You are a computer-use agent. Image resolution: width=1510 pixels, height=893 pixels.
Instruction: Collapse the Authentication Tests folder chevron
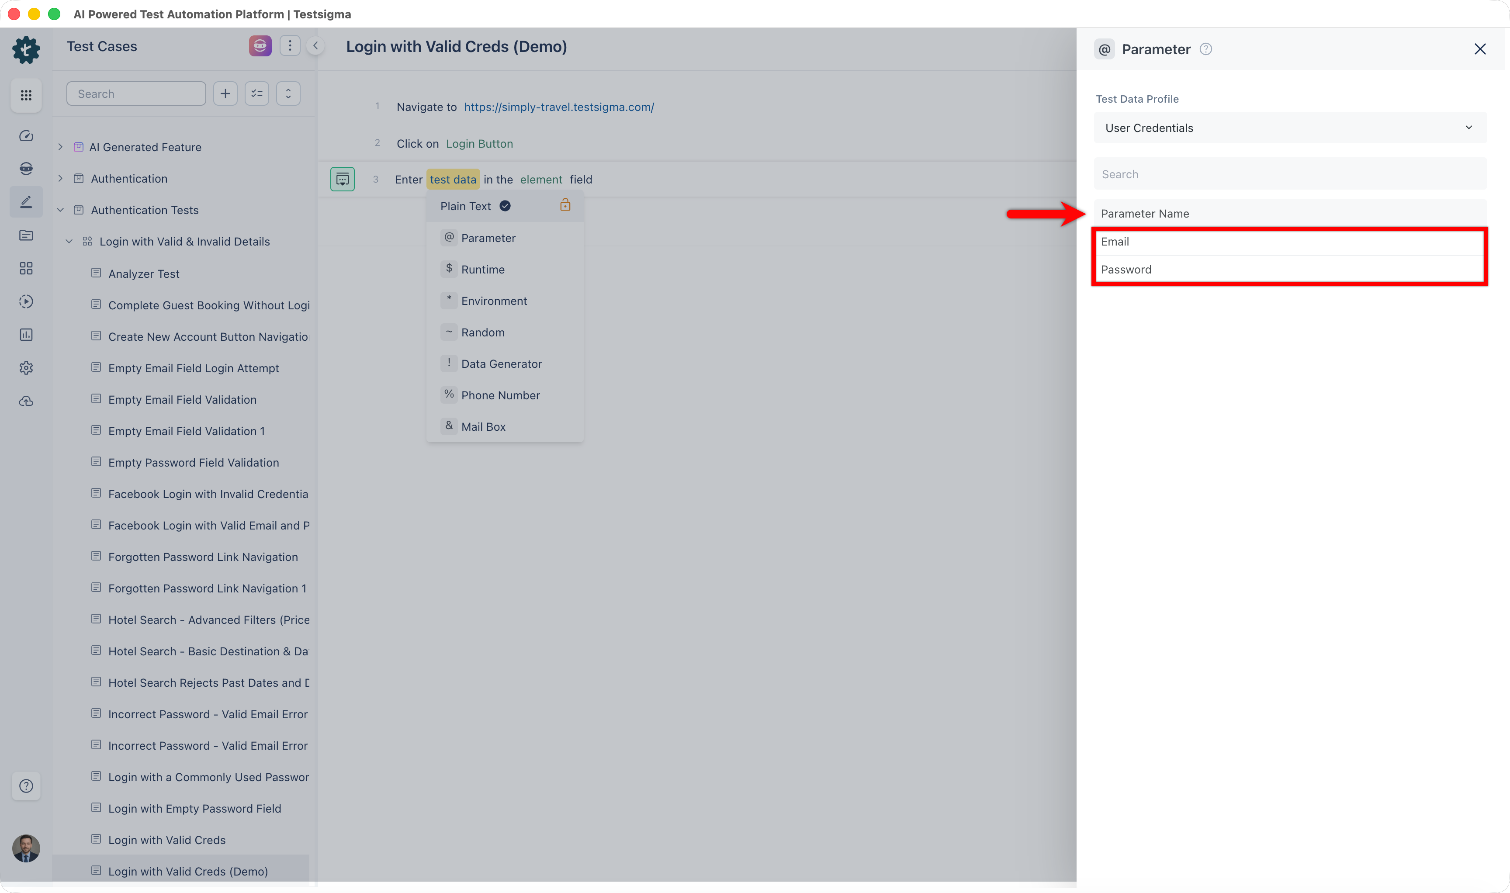pyautogui.click(x=60, y=210)
